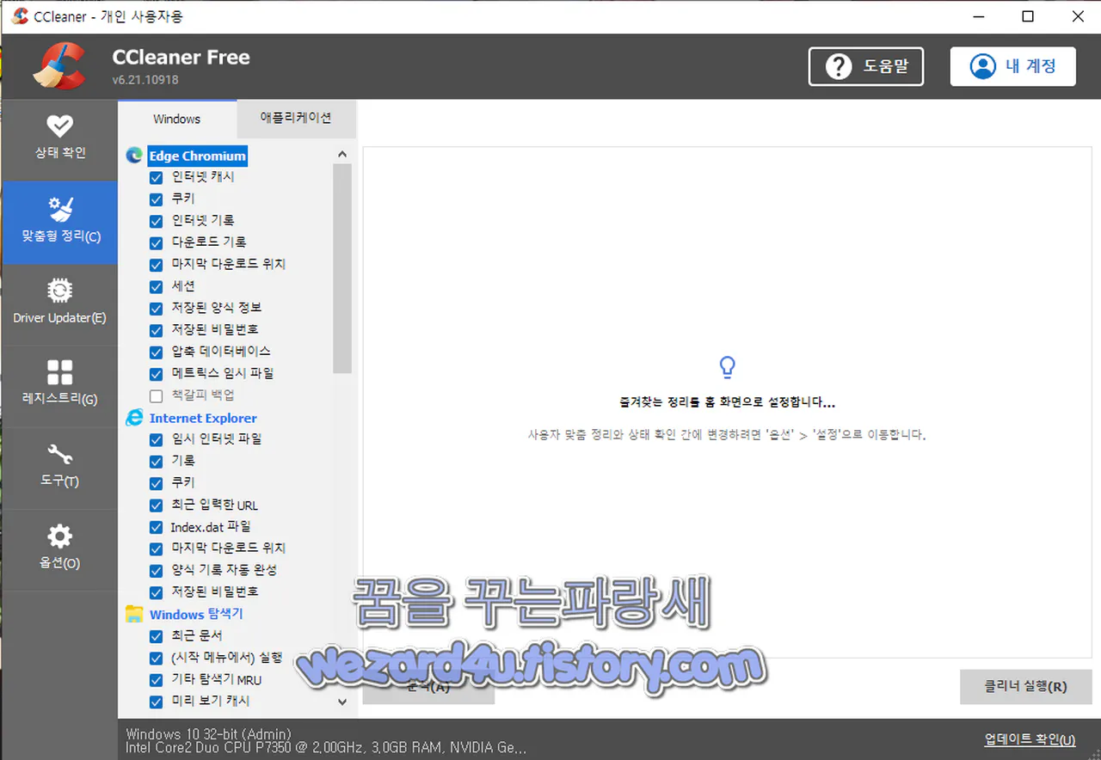
Task: Click the lightbulb tip icon
Action: 728,368
